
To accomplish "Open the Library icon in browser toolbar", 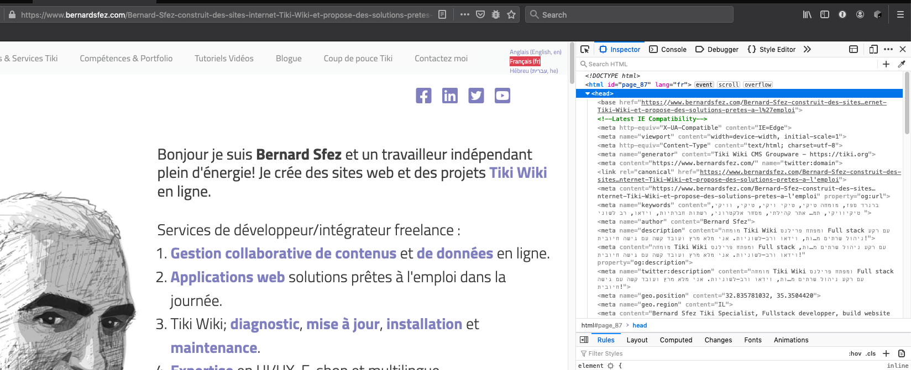I will [807, 15].
